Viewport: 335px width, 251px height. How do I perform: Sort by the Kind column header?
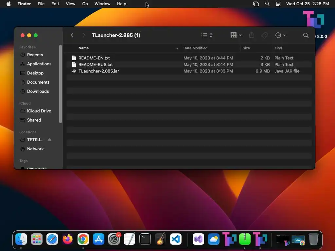pos(278,48)
